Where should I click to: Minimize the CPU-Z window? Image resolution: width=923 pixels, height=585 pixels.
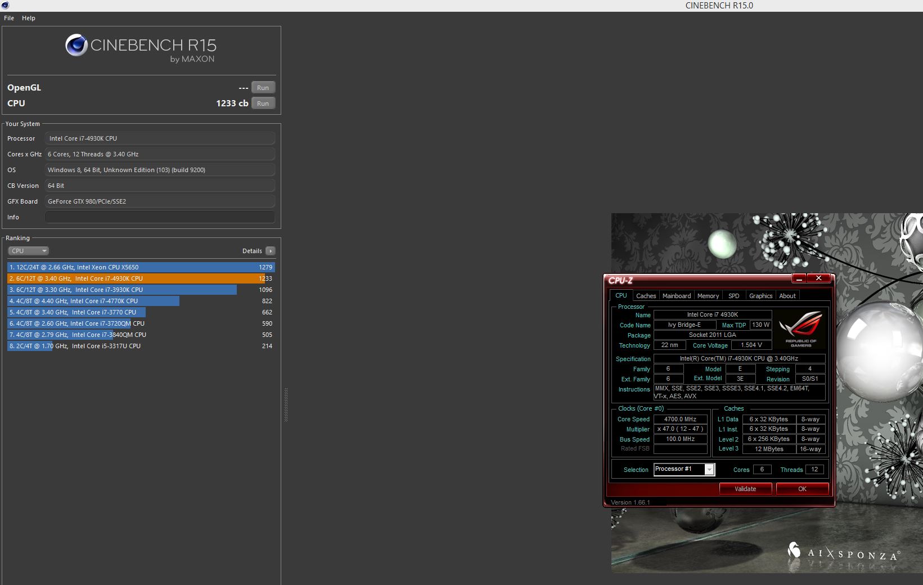pyautogui.click(x=799, y=278)
